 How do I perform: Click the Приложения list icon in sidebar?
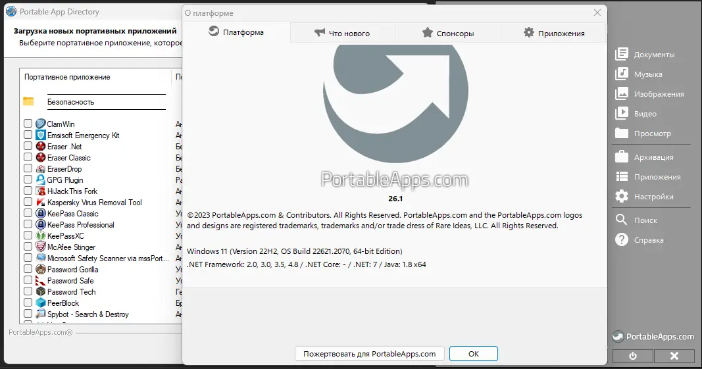pos(622,176)
